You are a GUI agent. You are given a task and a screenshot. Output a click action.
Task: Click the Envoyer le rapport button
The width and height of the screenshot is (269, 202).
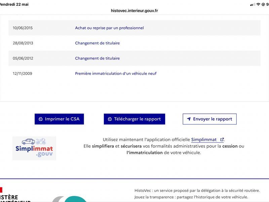(209, 119)
